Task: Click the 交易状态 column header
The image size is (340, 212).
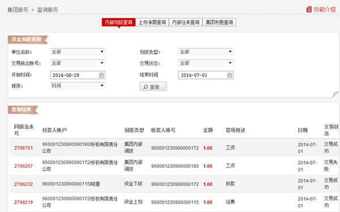Action: point(331,130)
